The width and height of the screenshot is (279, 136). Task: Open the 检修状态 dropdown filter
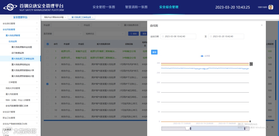pyautogui.click(x=111, y=33)
